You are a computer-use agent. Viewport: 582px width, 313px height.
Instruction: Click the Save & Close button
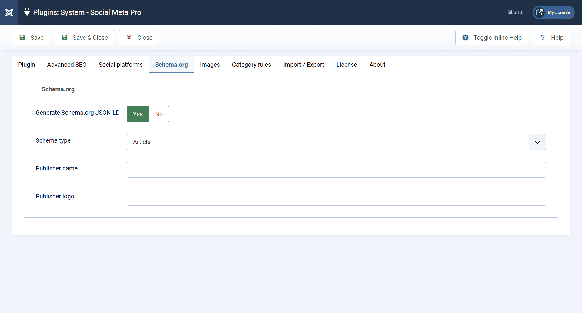pyautogui.click(x=84, y=38)
